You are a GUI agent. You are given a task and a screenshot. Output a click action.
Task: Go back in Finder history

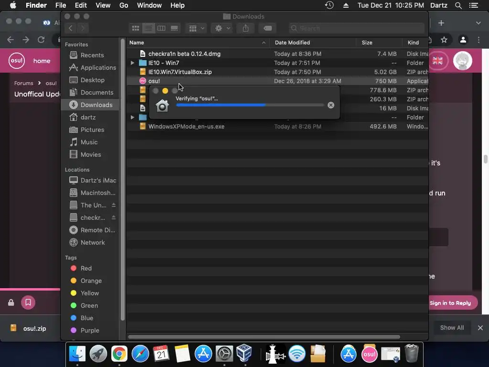pyautogui.click(x=71, y=28)
